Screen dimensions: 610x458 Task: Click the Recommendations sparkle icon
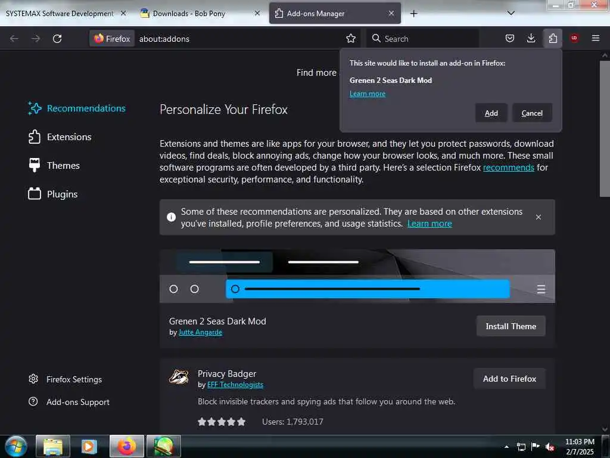click(x=34, y=109)
